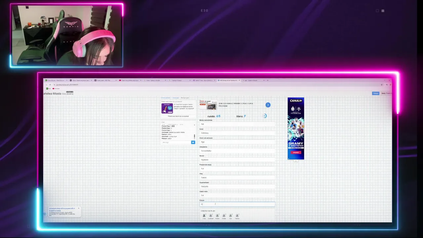Click the blue arrow on the top ad banner
Image resolution: width=423 pixels, height=238 pixels.
[268, 105]
